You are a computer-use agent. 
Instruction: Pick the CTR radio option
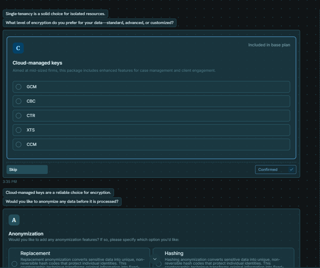click(19, 116)
